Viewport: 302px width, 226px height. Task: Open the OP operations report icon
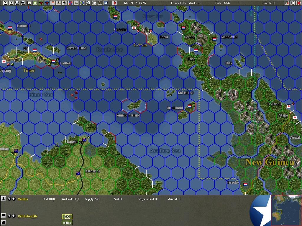[94, 3]
